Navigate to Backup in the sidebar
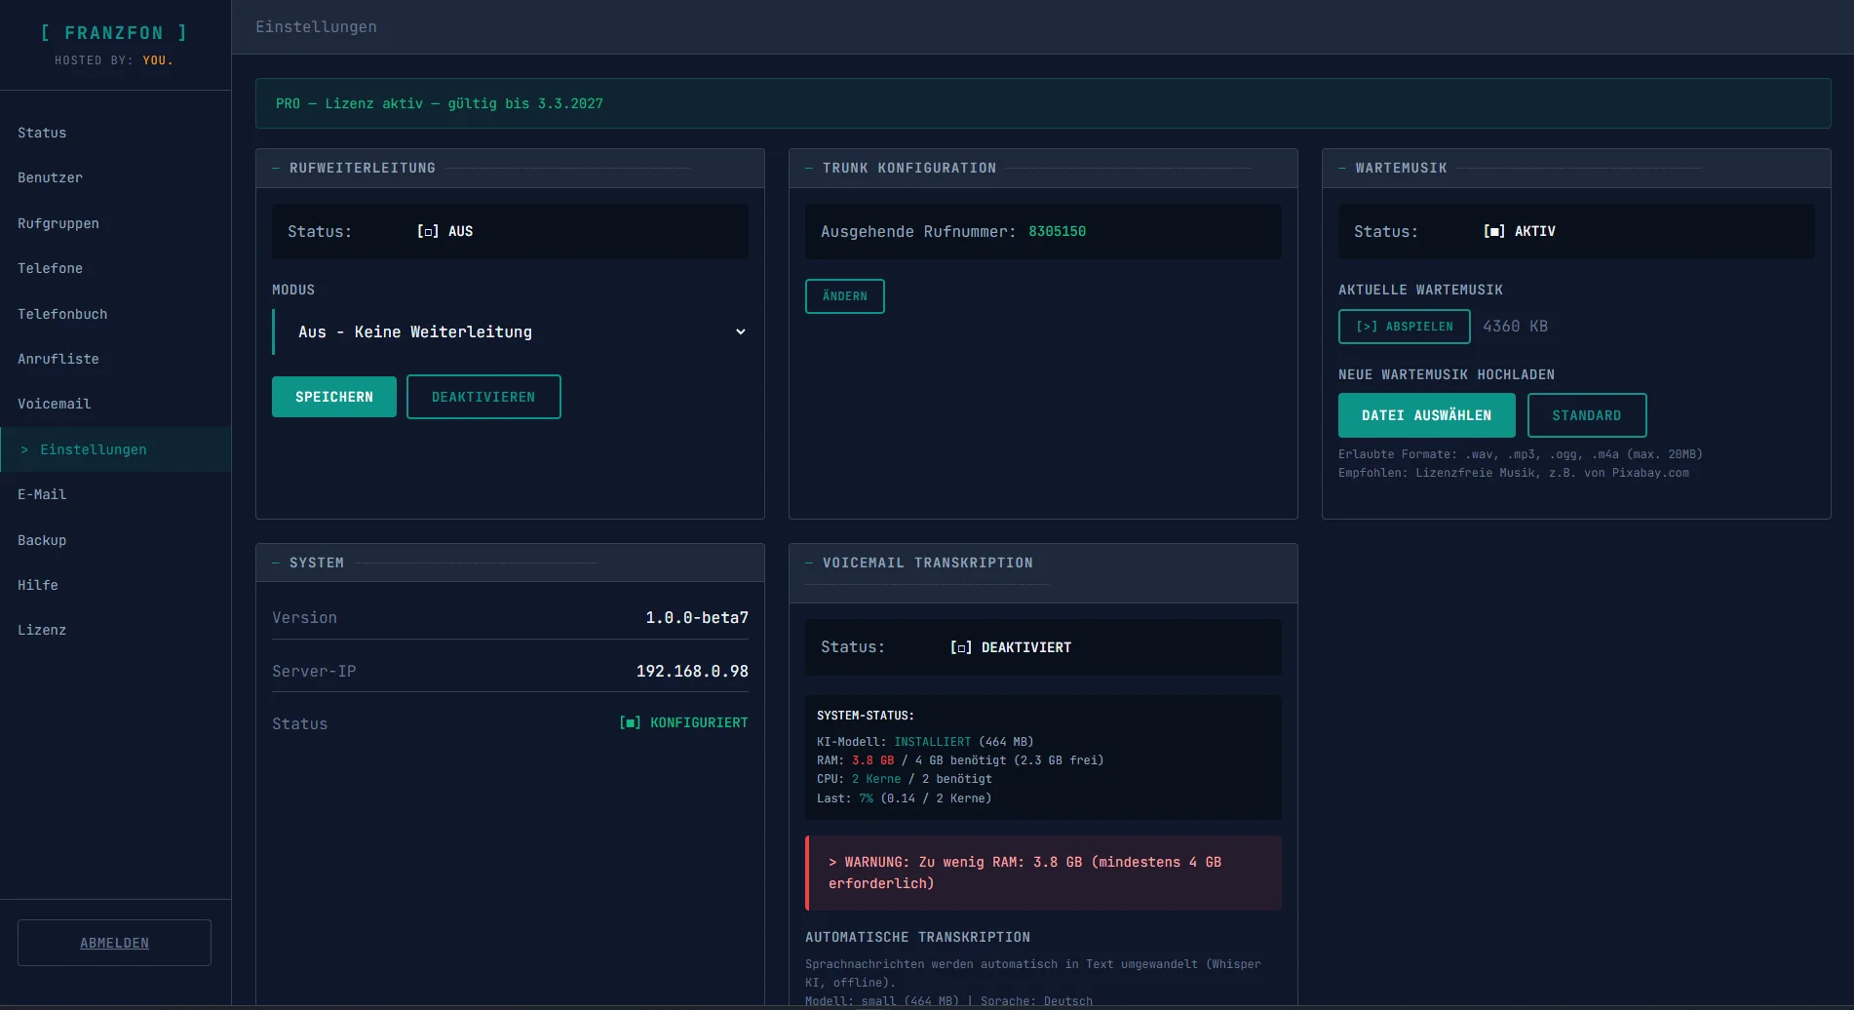1854x1010 pixels. [42, 541]
